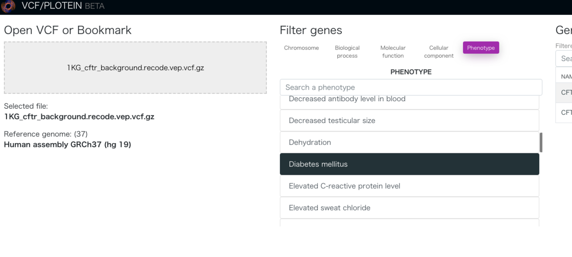572x257 pixels.
Task: Pick Elevated C-reactive protein level
Action: coord(409,186)
